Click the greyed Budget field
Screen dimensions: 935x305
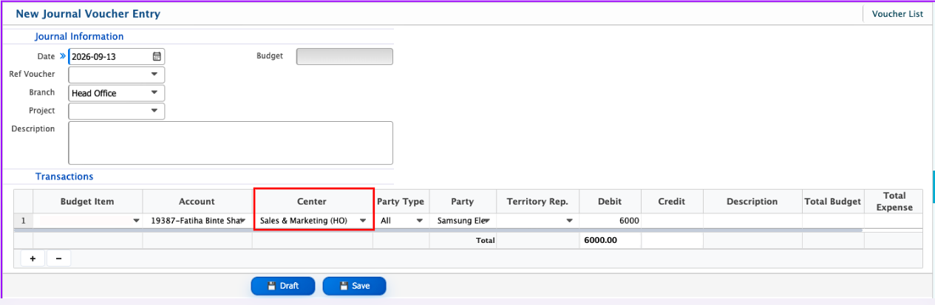(344, 57)
